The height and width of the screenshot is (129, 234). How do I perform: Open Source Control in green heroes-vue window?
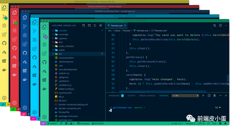[45, 36]
